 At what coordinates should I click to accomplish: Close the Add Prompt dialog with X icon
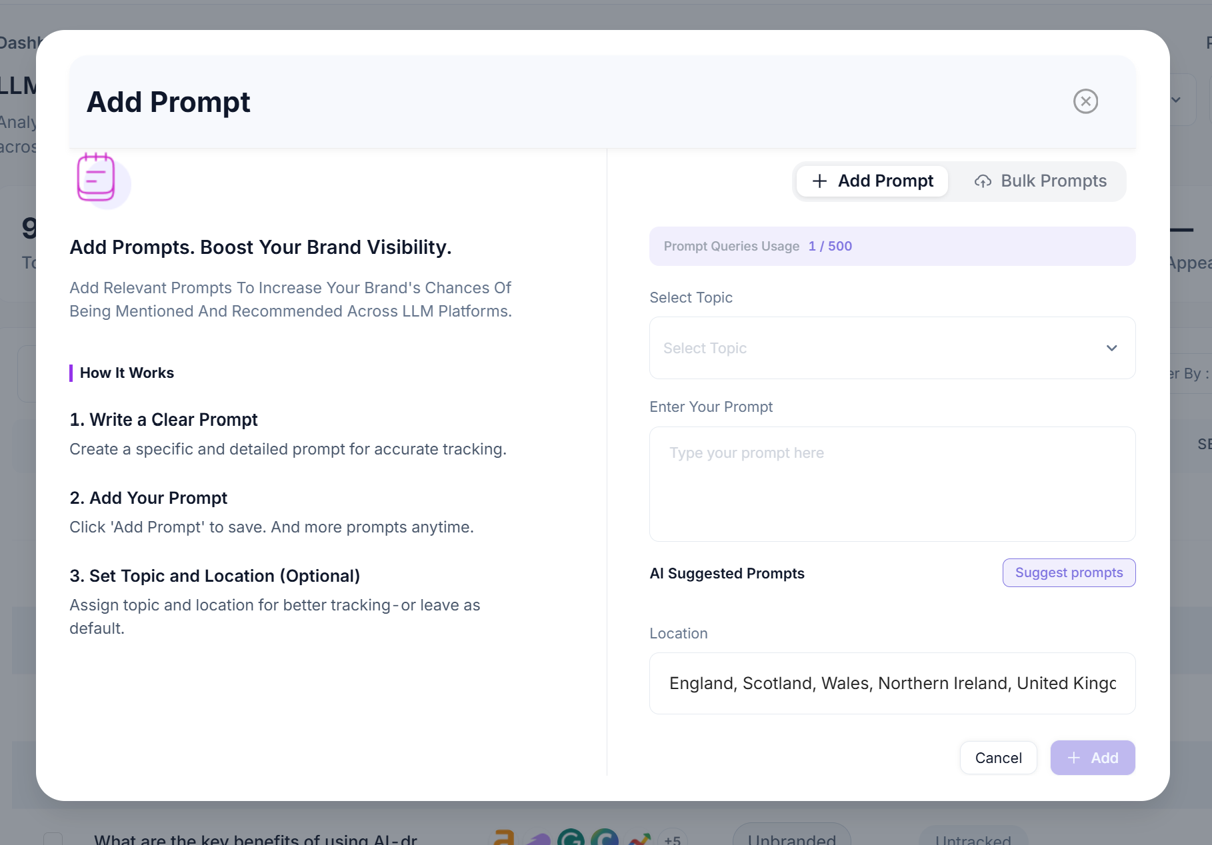click(1085, 101)
